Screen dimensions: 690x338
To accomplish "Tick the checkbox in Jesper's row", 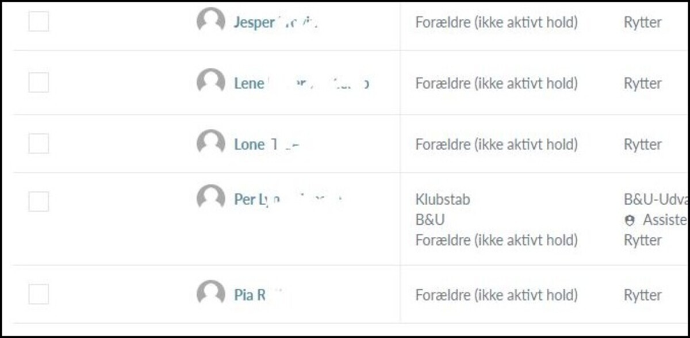I will [39, 22].
